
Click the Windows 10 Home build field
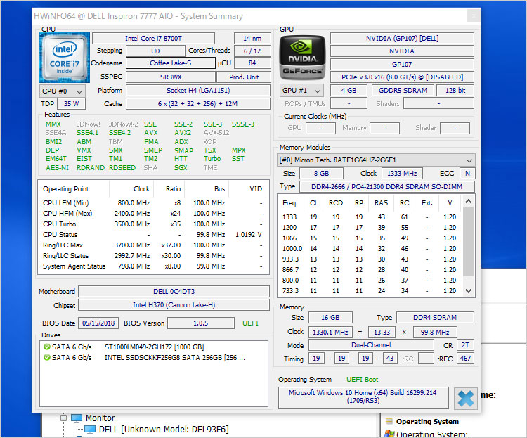363,398
